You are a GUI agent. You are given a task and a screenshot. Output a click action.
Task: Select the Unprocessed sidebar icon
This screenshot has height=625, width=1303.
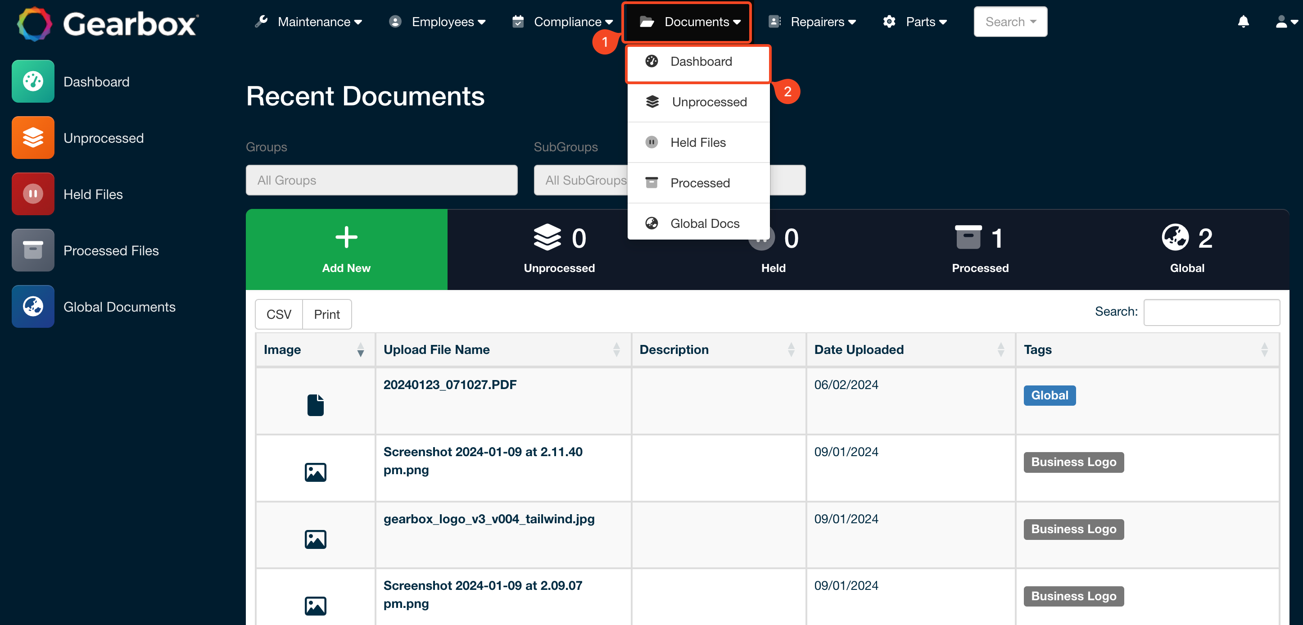33,137
